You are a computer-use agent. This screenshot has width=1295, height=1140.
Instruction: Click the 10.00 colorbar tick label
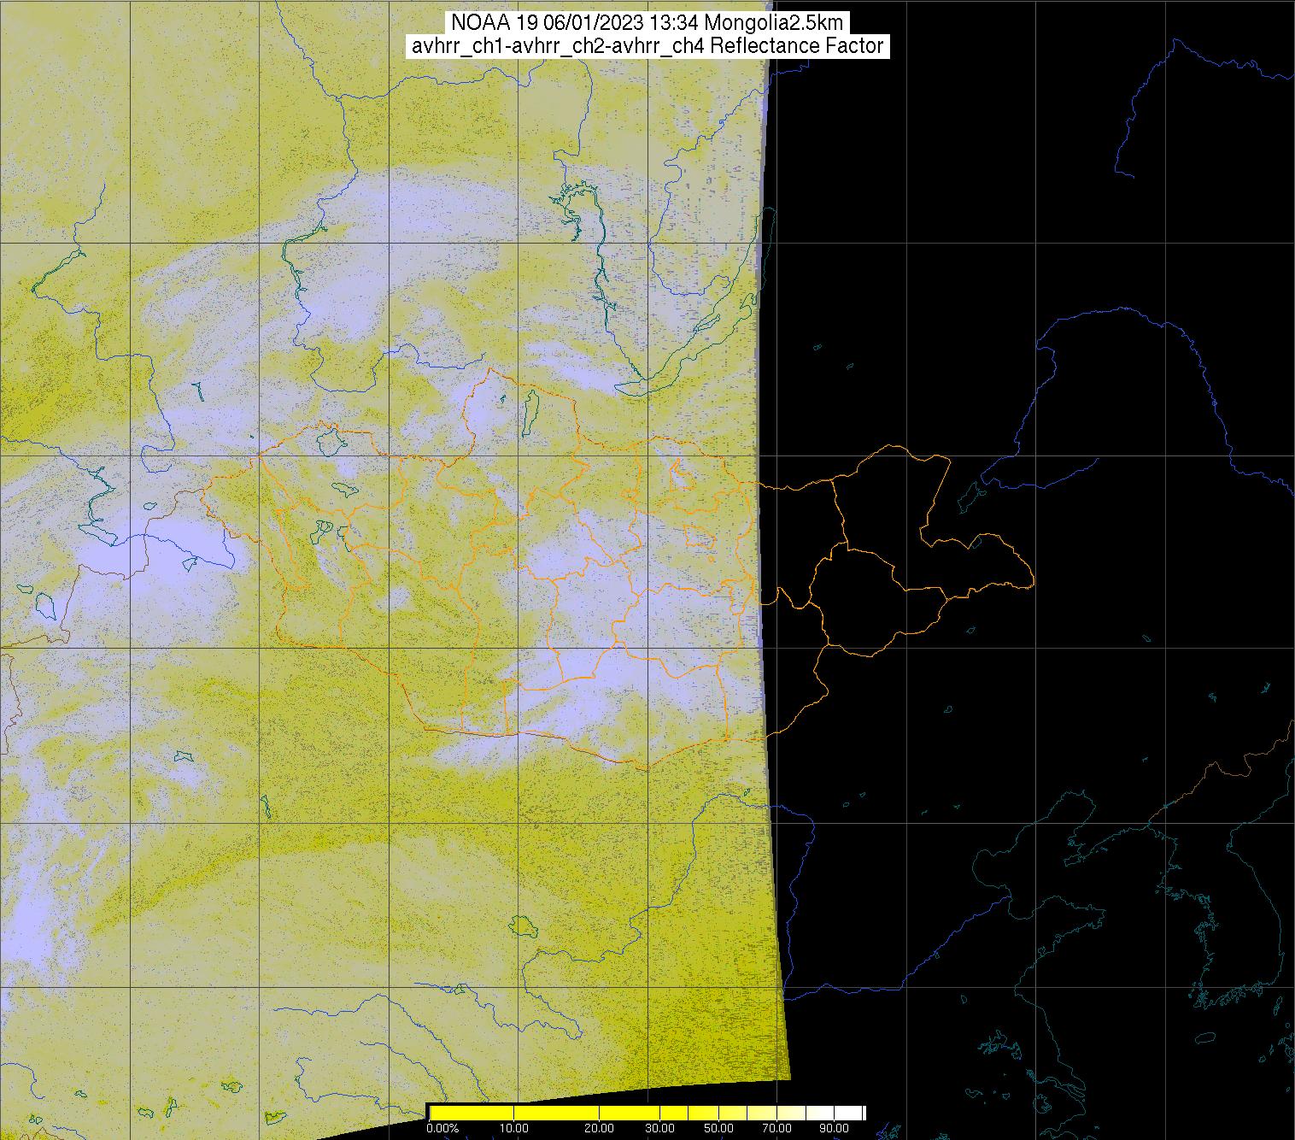pos(513,1129)
